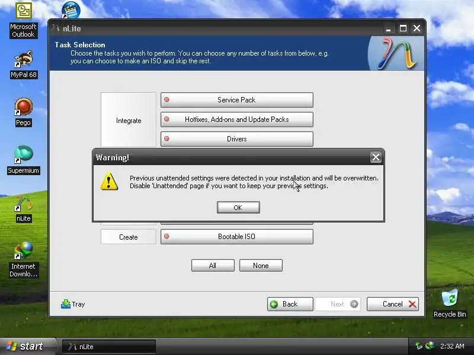Open nLite desktop shortcut
Screen dimensions: 474x355
tap(23, 208)
